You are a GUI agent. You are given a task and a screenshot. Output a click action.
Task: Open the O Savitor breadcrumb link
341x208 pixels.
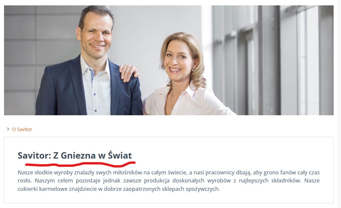[22, 129]
